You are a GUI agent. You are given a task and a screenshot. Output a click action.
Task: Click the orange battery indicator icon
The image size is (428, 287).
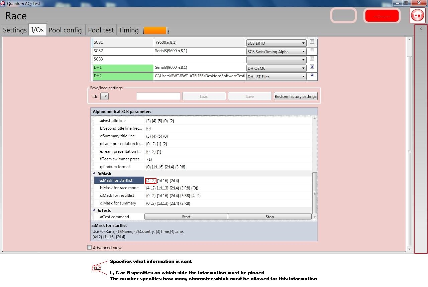click(x=156, y=30)
